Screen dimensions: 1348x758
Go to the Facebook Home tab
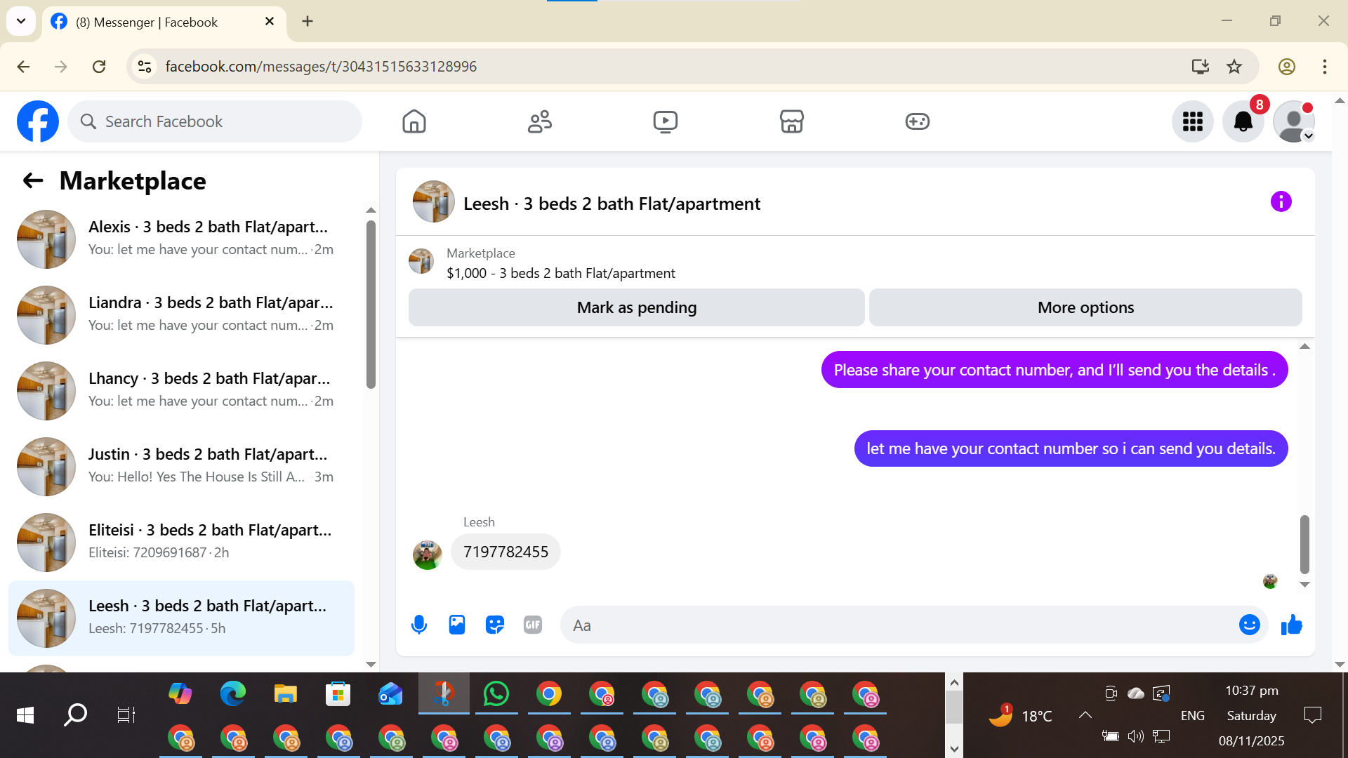pos(414,121)
